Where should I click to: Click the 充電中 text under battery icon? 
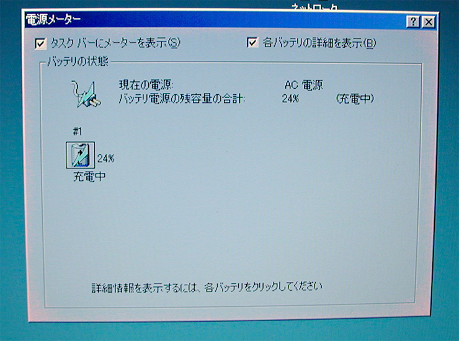(x=89, y=177)
